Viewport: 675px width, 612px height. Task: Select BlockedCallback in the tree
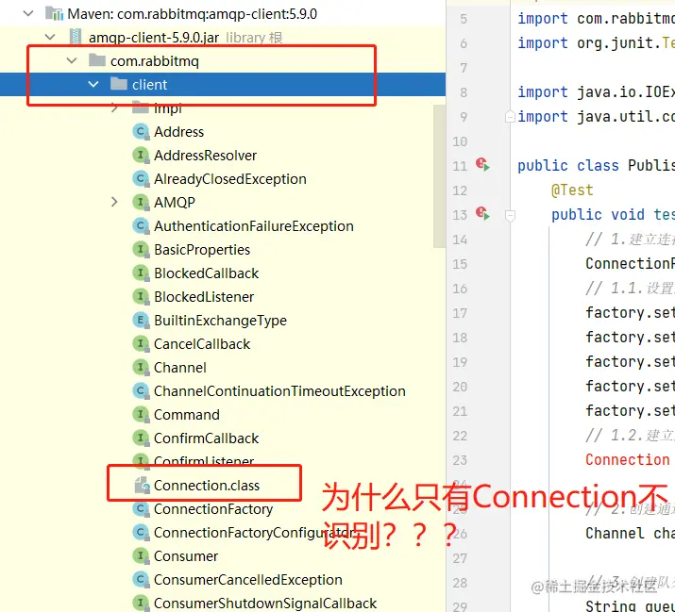pos(207,273)
